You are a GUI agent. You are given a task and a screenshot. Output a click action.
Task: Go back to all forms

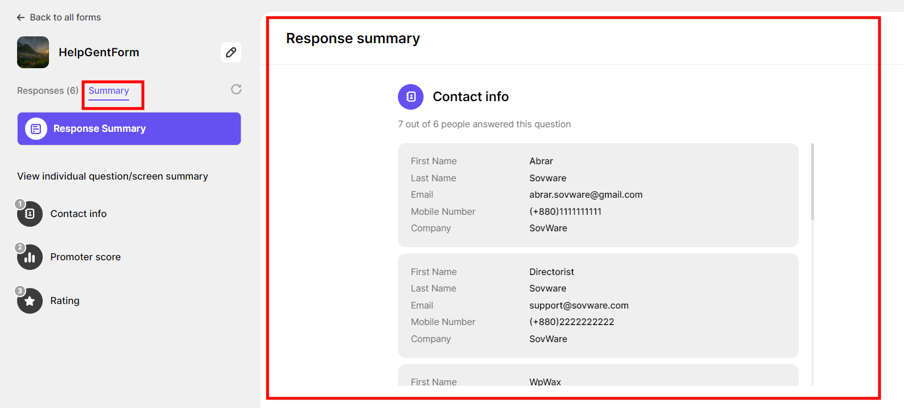[x=65, y=18]
